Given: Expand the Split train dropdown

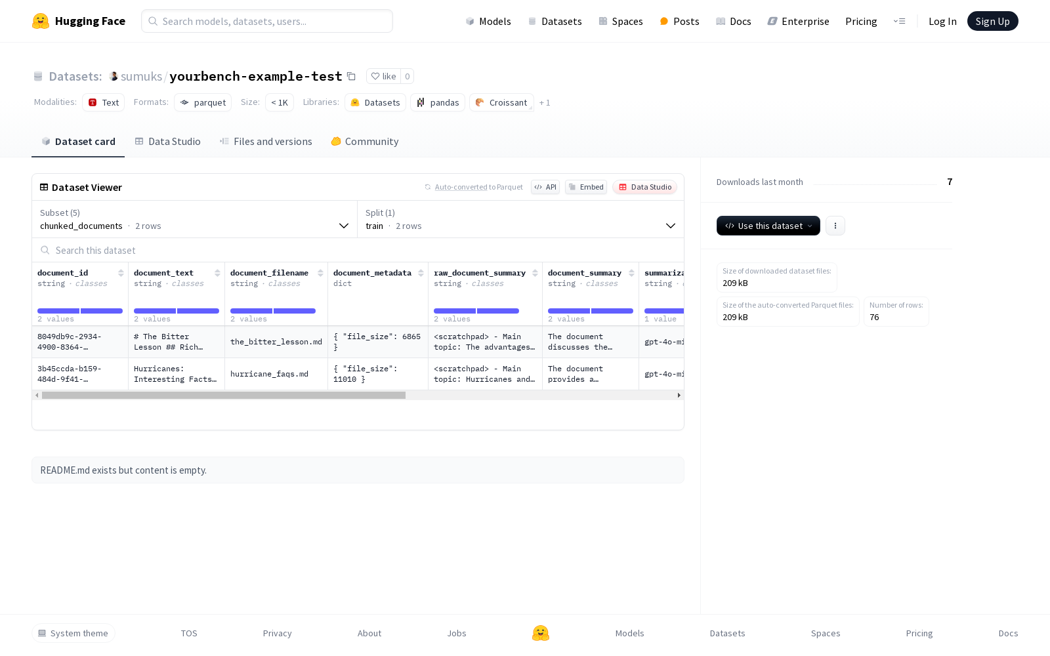Looking at the screenshot, I should (520, 219).
